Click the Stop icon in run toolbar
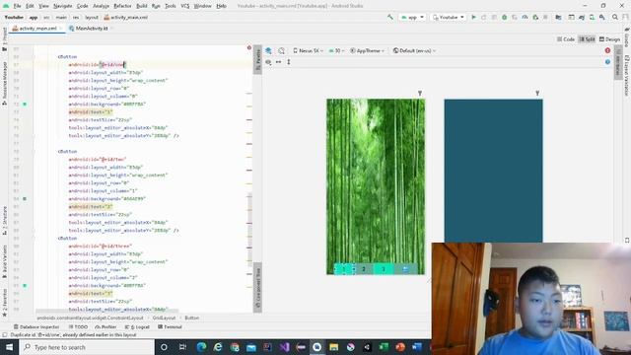The width and height of the screenshot is (631, 355). 545,18
